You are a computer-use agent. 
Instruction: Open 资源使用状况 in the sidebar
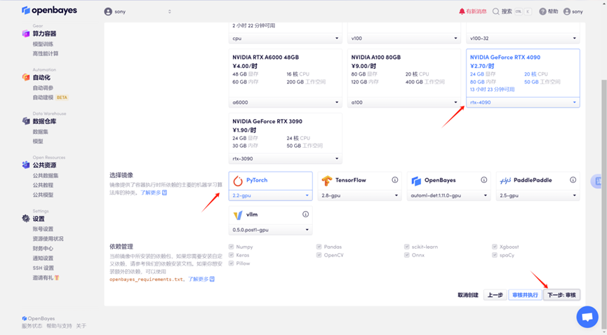[48, 239]
